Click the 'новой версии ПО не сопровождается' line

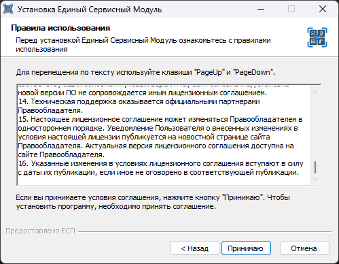(x=143, y=93)
